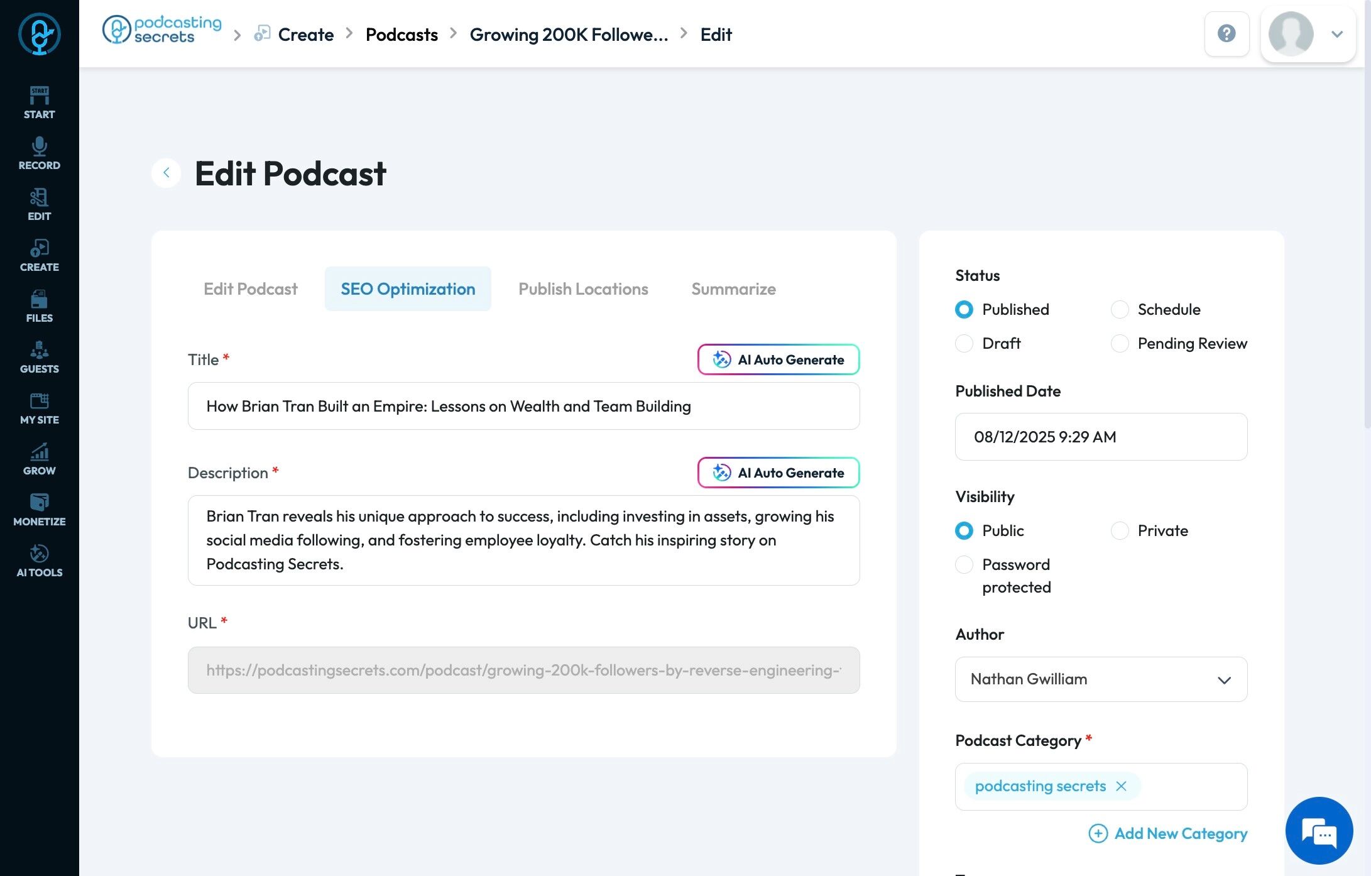
Task: Open the user profile menu arrow
Action: [1337, 34]
